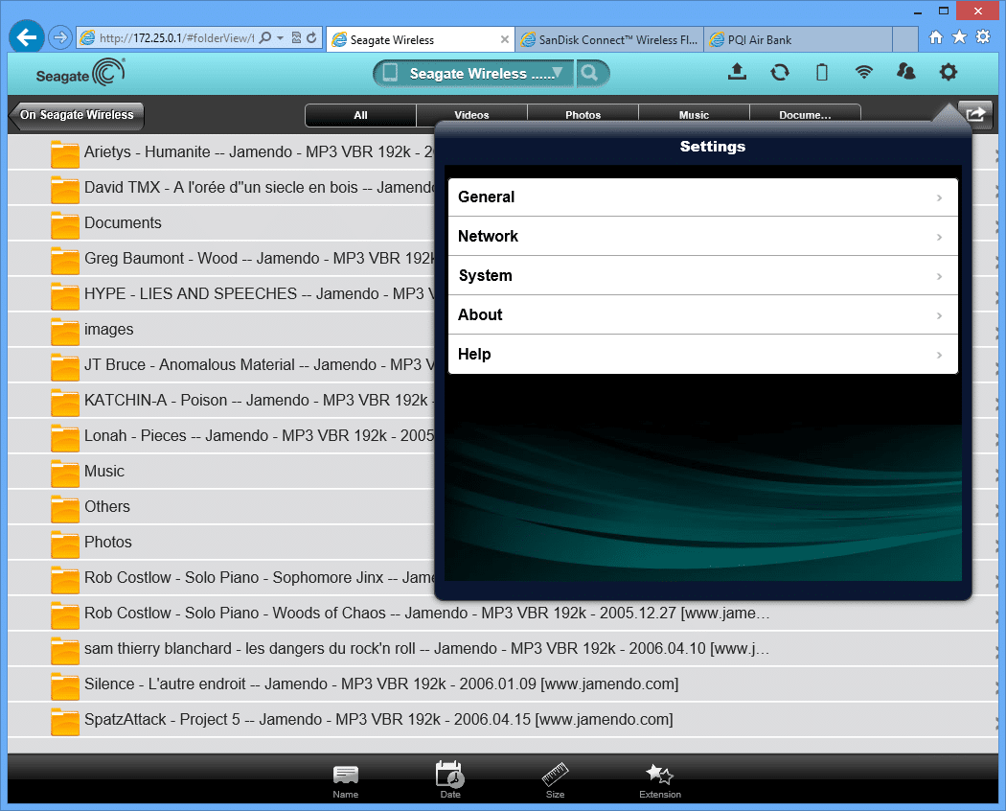This screenshot has width=1006, height=811.
Task: Toggle the settings gear in Seagate header
Action: [949, 72]
